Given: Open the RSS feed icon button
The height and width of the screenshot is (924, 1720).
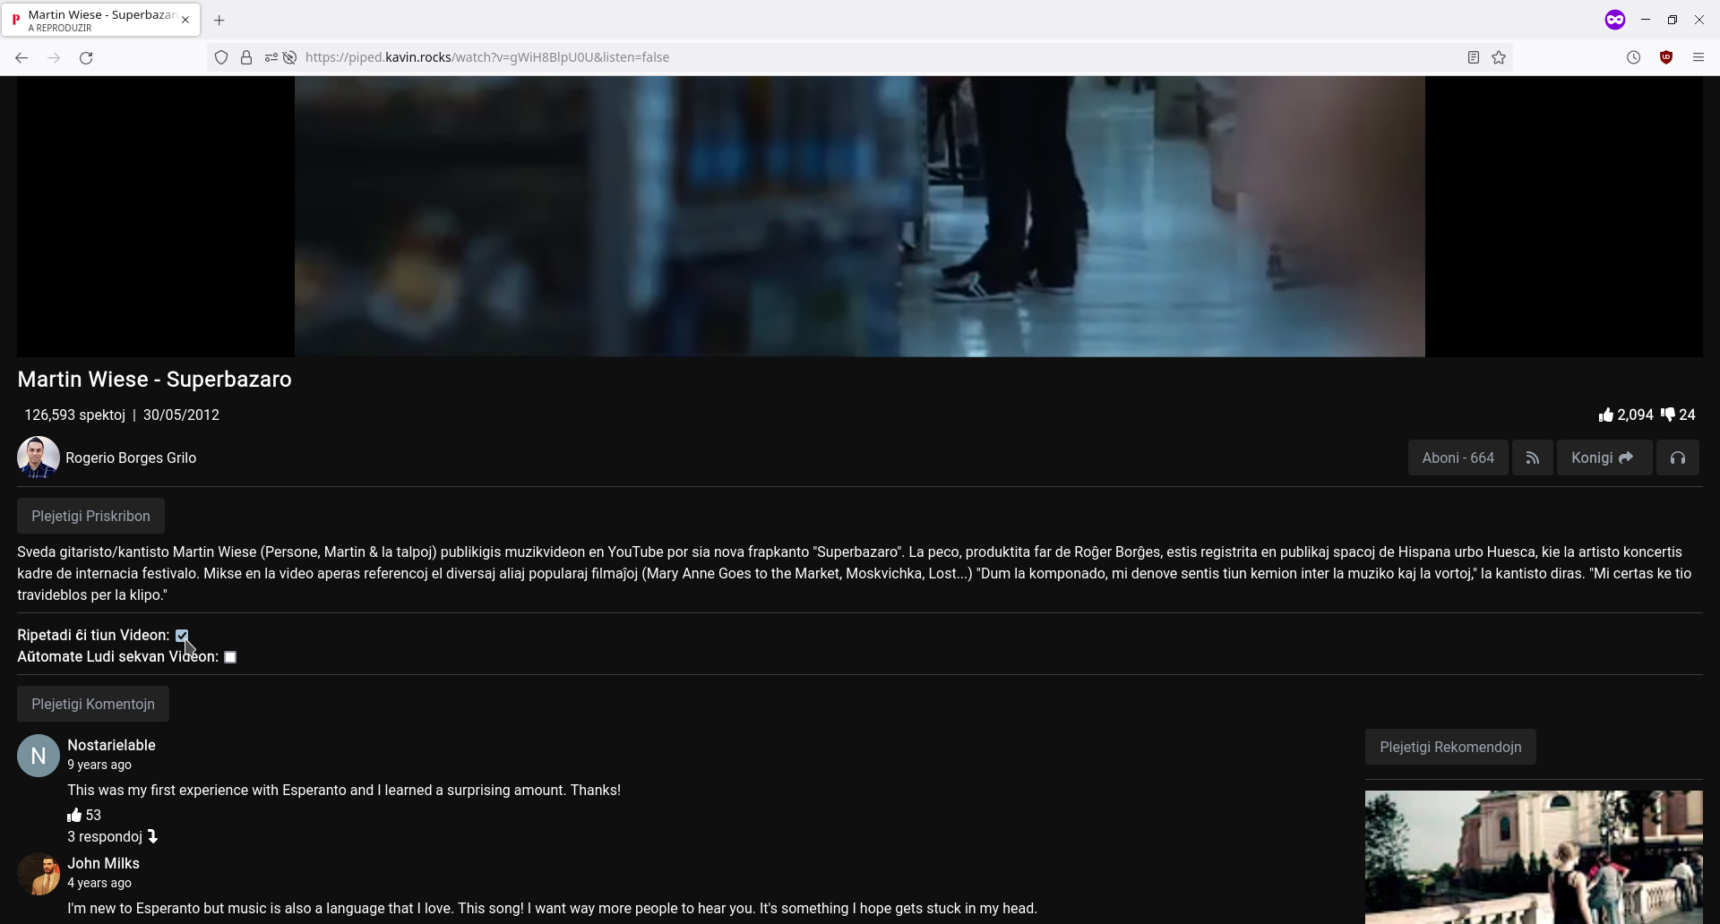Looking at the screenshot, I should (1533, 458).
